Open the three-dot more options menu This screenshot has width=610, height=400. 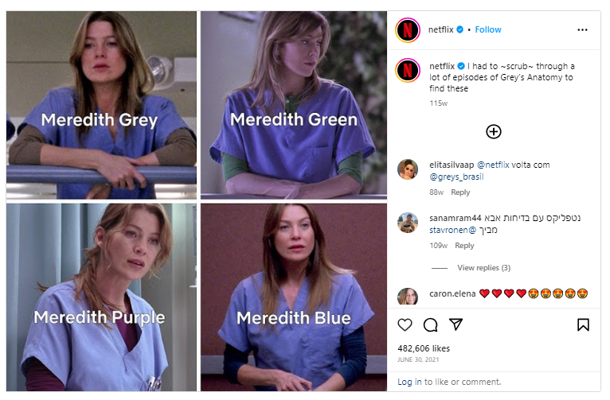point(582,30)
